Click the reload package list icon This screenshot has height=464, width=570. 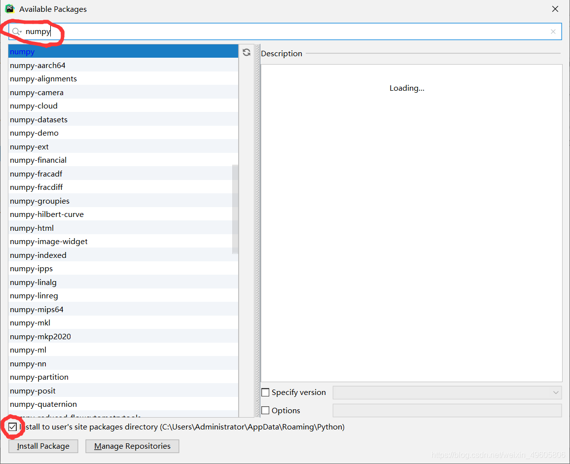247,52
